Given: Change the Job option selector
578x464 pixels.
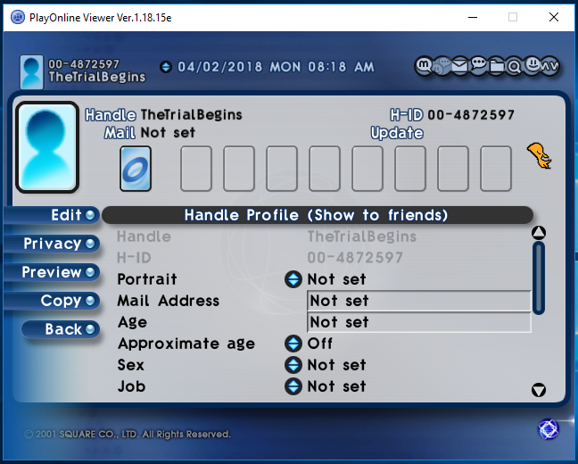Looking at the screenshot, I should (x=293, y=386).
